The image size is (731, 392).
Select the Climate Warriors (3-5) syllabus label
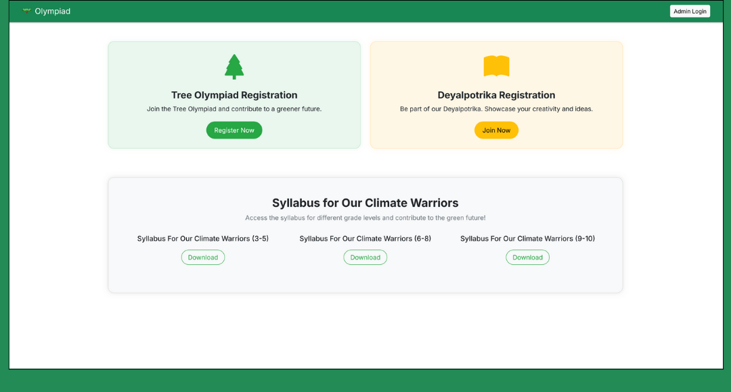203,239
